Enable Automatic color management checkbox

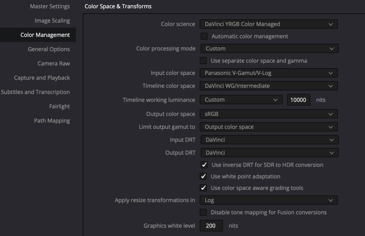pyautogui.click(x=204, y=36)
